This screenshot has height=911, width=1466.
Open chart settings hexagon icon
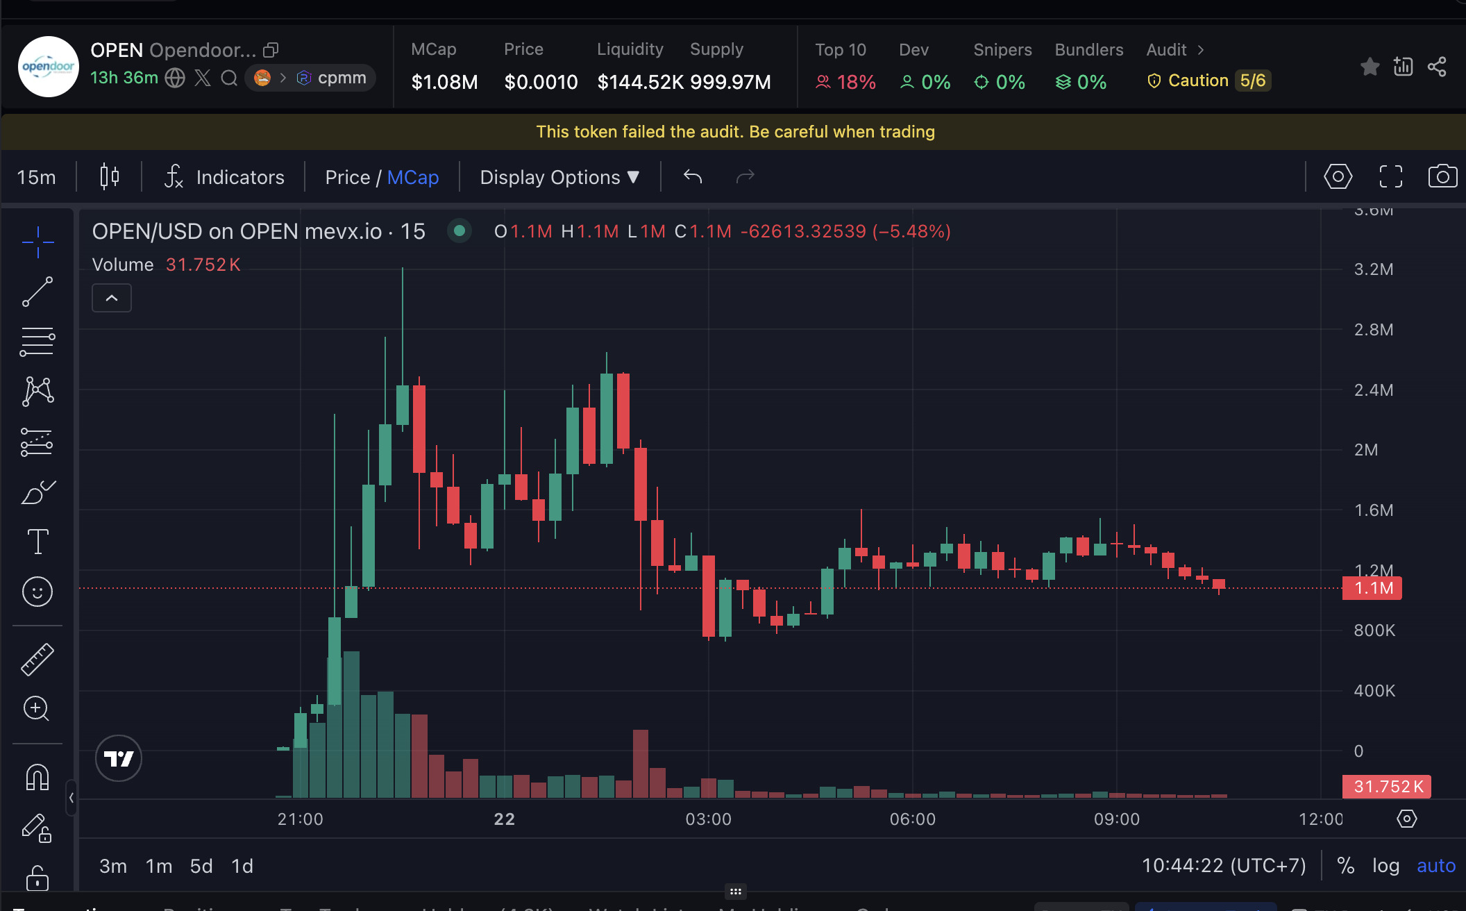(x=1338, y=176)
